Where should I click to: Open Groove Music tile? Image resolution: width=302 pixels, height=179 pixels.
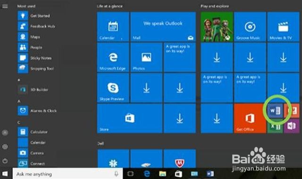pyautogui.click(x=250, y=26)
